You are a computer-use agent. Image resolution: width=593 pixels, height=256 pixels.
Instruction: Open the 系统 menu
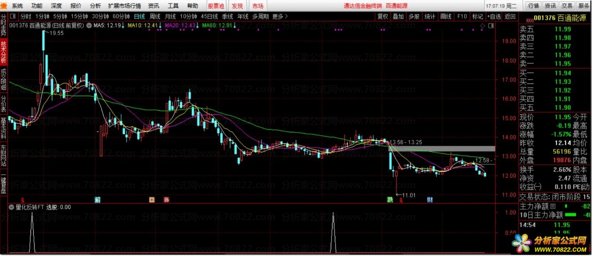(x=18, y=6)
